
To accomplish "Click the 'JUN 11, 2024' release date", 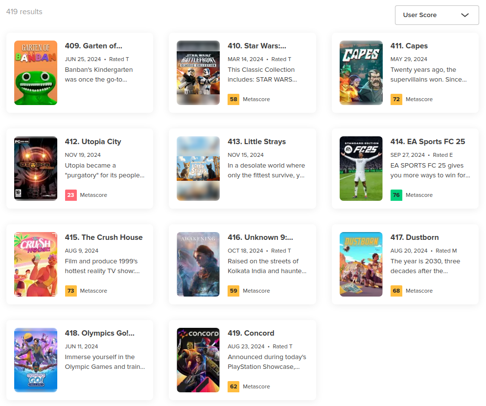I will click(x=81, y=346).
